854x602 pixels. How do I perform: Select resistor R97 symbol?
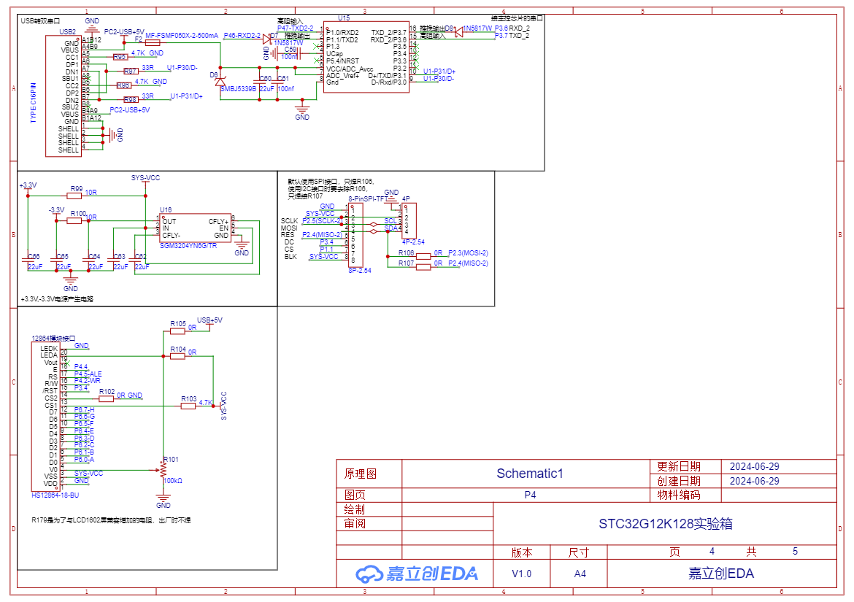click(131, 72)
